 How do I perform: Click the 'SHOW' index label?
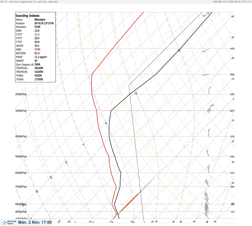20,46
